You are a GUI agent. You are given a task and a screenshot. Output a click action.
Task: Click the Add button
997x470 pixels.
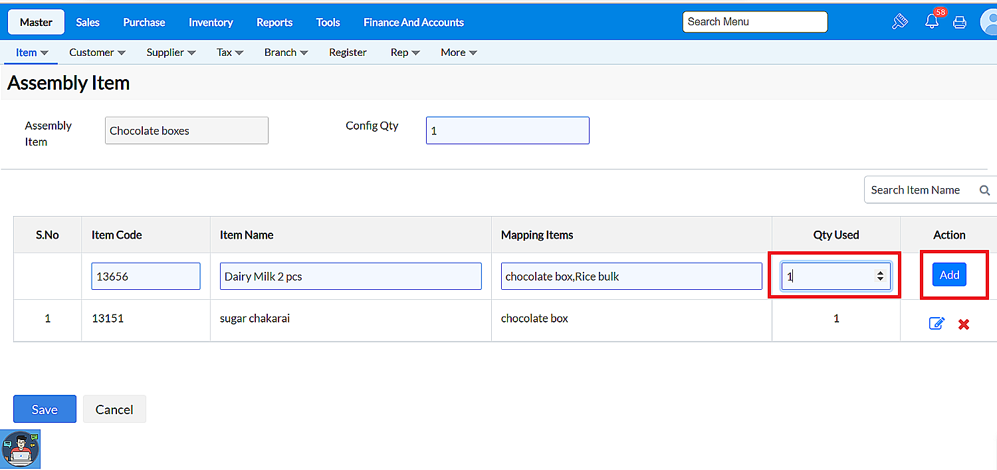click(x=949, y=275)
